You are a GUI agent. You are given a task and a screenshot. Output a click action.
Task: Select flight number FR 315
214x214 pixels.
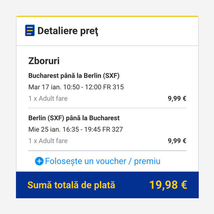point(114,87)
